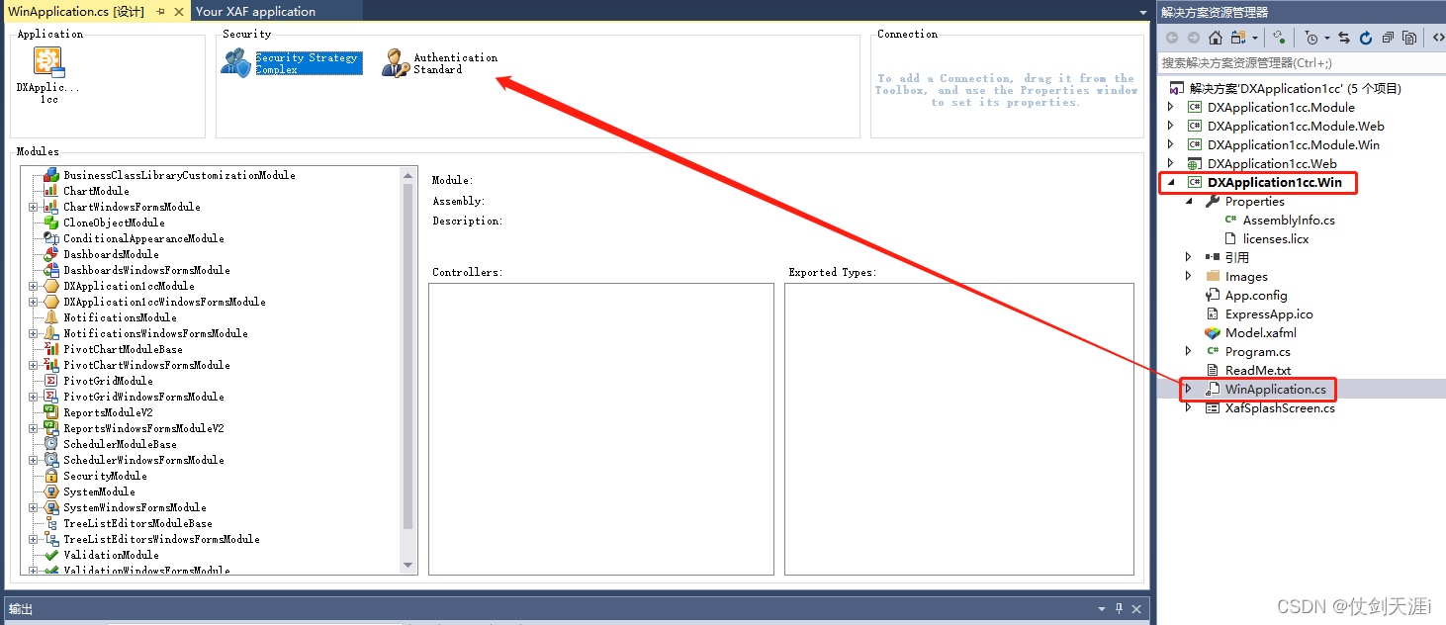Select ExpressApp.ico file
This screenshot has width=1446, height=625.
(1269, 313)
